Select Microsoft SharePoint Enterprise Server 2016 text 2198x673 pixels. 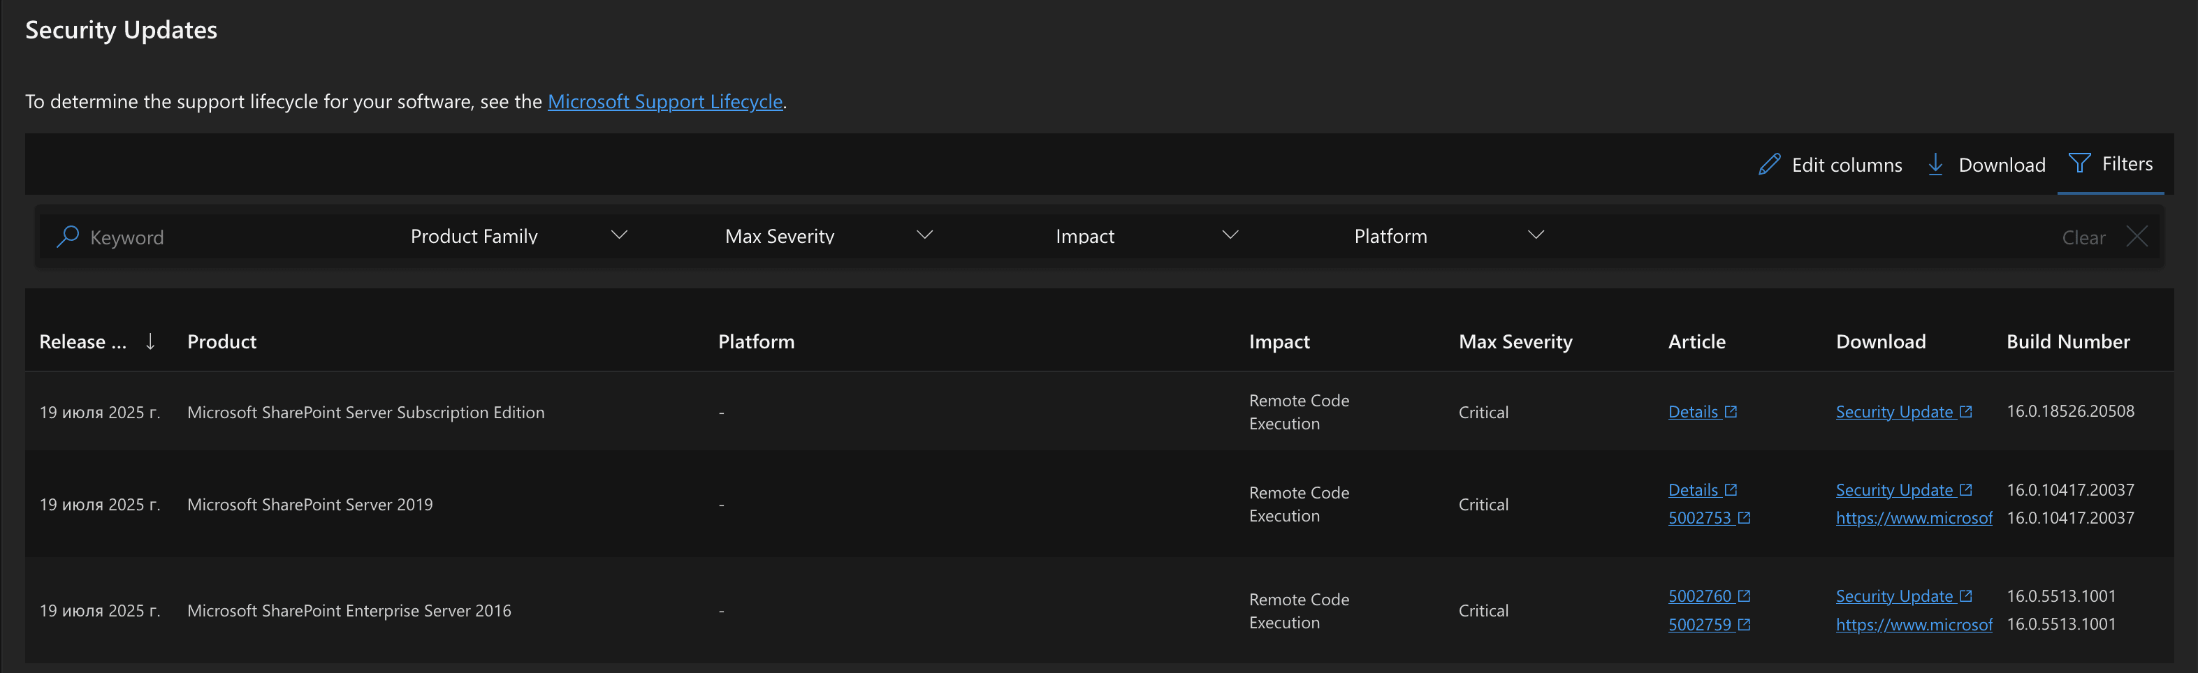pos(349,611)
